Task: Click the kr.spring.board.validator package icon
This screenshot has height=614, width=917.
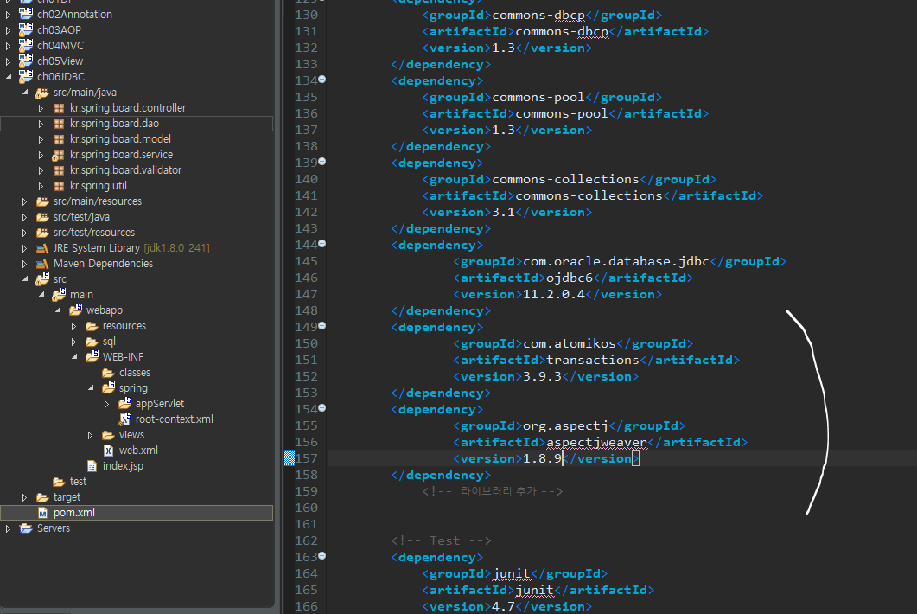Action: click(x=59, y=170)
